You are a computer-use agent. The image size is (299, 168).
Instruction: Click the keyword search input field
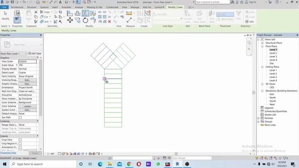(213, 2)
